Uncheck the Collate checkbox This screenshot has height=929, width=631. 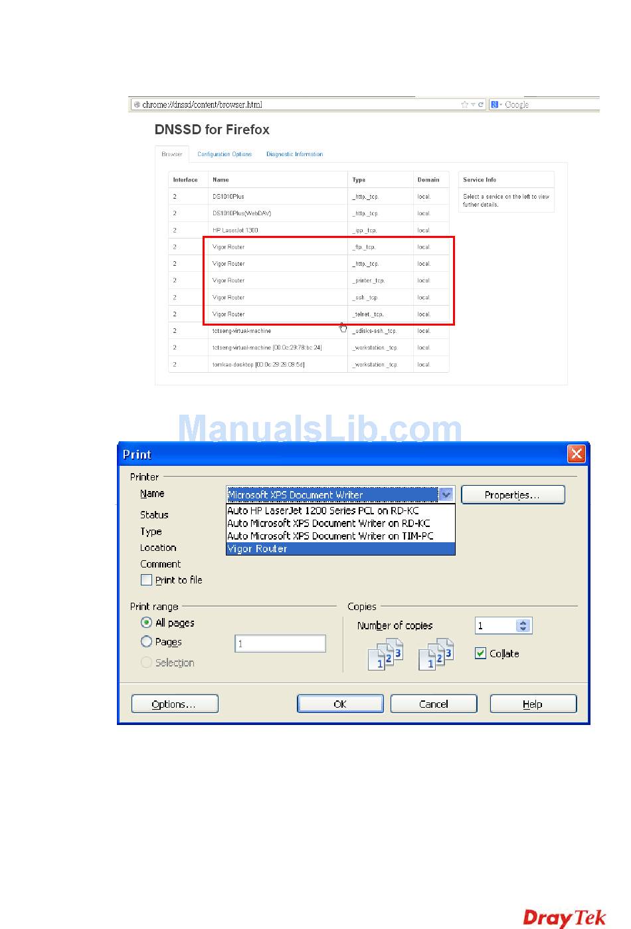[x=481, y=653]
